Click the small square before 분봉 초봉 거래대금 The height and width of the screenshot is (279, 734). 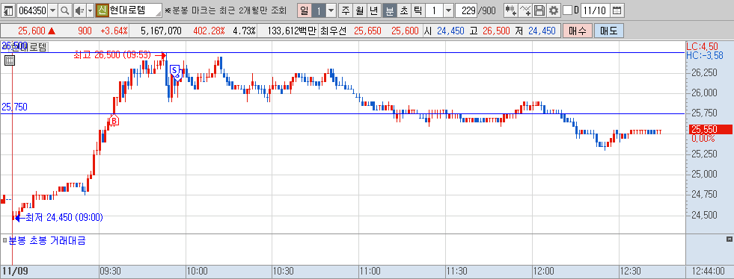click(x=4, y=241)
